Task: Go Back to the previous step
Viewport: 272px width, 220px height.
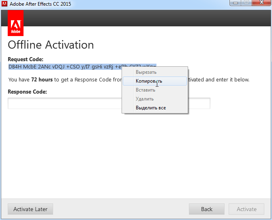Action: [x=207, y=209]
